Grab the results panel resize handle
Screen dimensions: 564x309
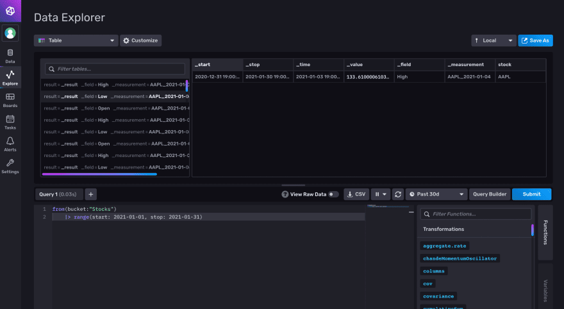coord(293,185)
